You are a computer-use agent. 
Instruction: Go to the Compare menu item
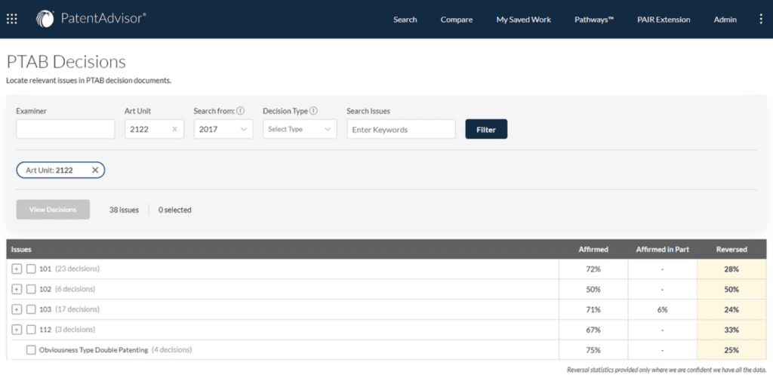pyautogui.click(x=456, y=20)
